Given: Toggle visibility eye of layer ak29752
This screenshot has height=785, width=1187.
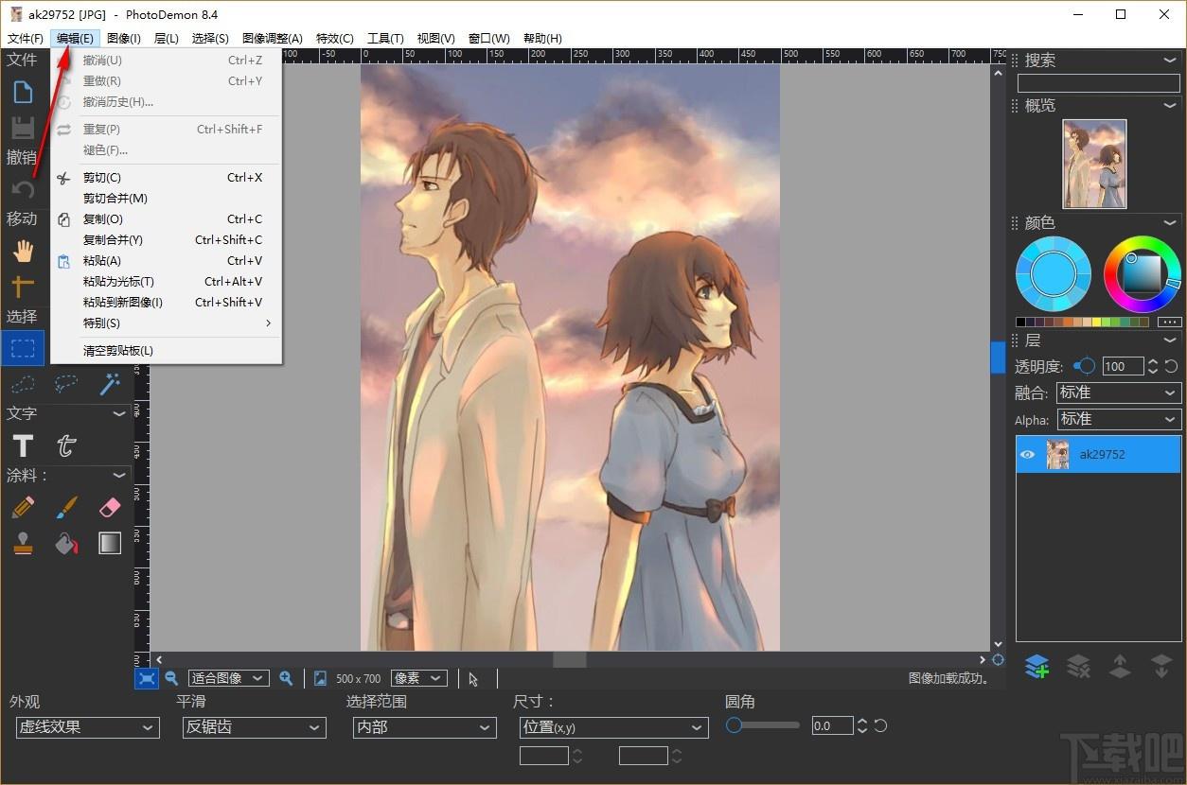Looking at the screenshot, I should pos(1027,455).
